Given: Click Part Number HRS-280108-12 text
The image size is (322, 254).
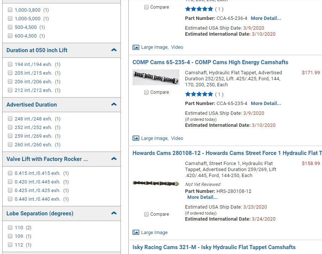Looking at the screenshot, I should coord(218,191).
